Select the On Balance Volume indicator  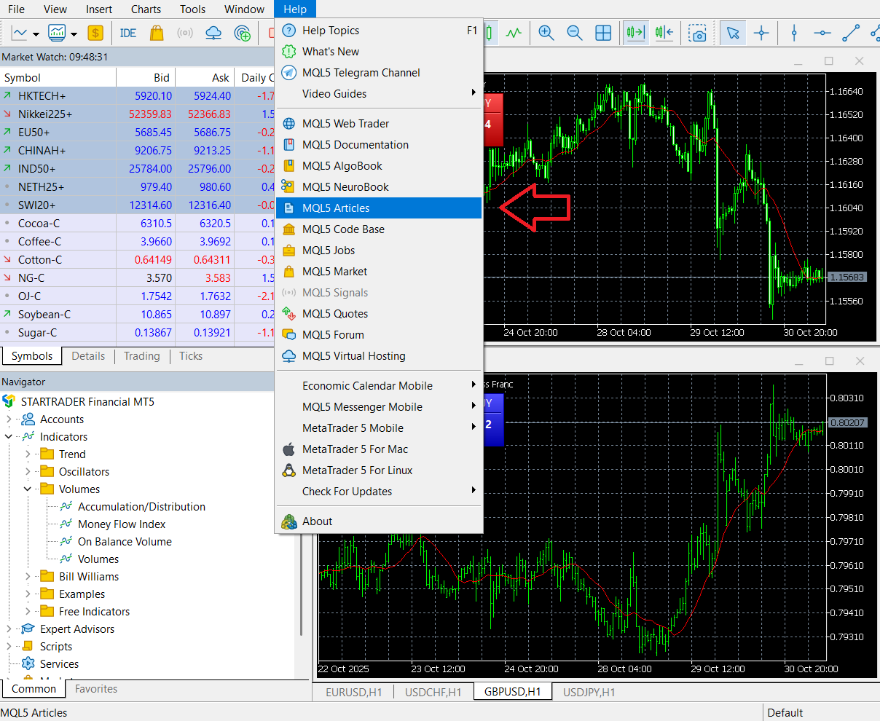(x=125, y=542)
